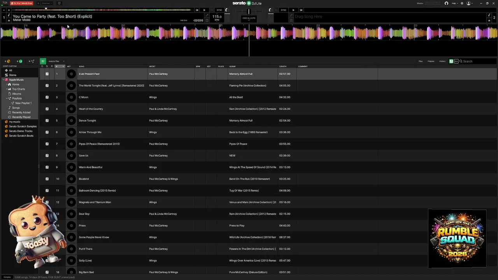Click the music note icon on deck 1
Screen dimensions: 498x280
point(9,15)
